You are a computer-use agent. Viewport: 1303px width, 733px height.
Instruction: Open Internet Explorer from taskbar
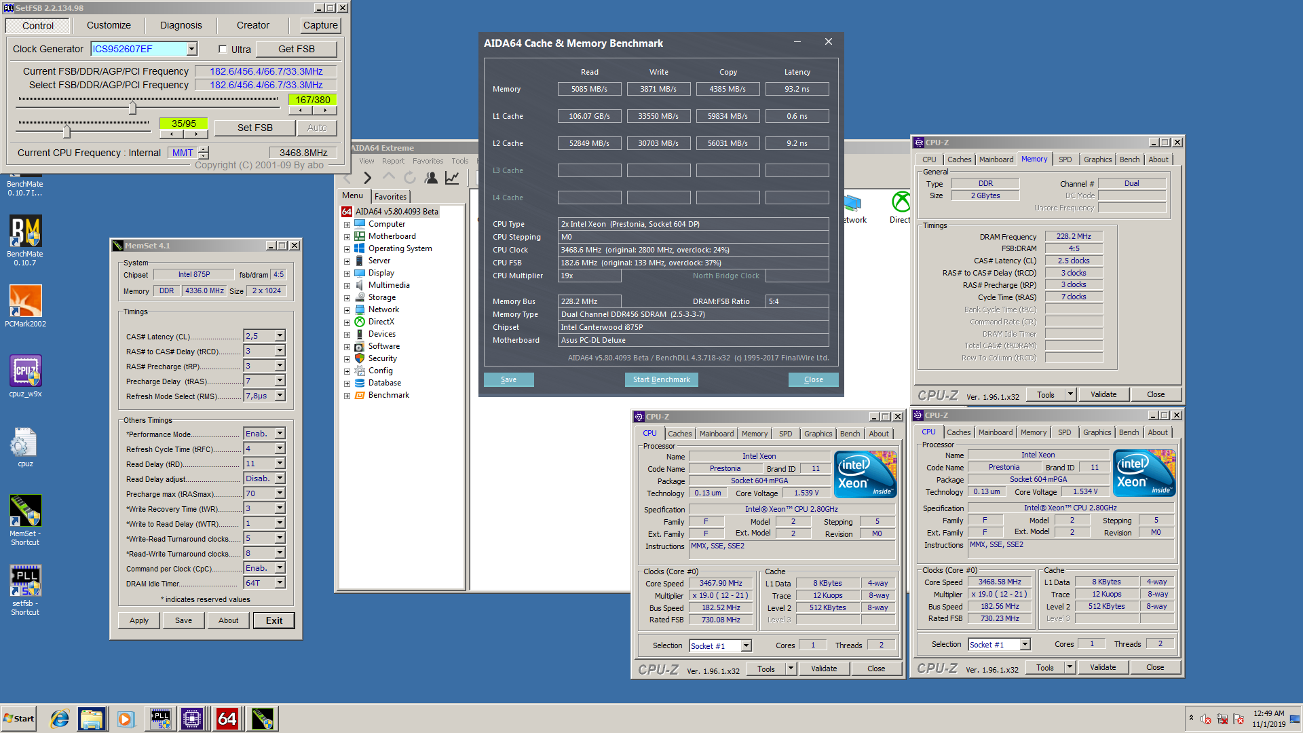click(x=60, y=719)
